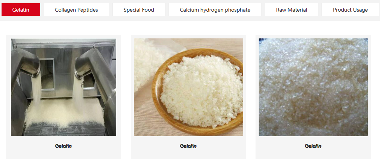Image resolution: width=380 pixels, height=159 pixels.
Task: Click the Gelatin caption under the granules close-up
Action: click(x=313, y=146)
